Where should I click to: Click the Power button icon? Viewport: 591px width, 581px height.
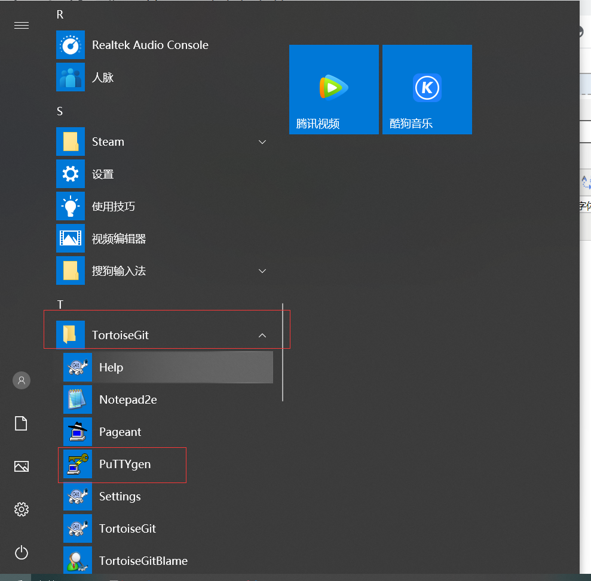pyautogui.click(x=22, y=552)
